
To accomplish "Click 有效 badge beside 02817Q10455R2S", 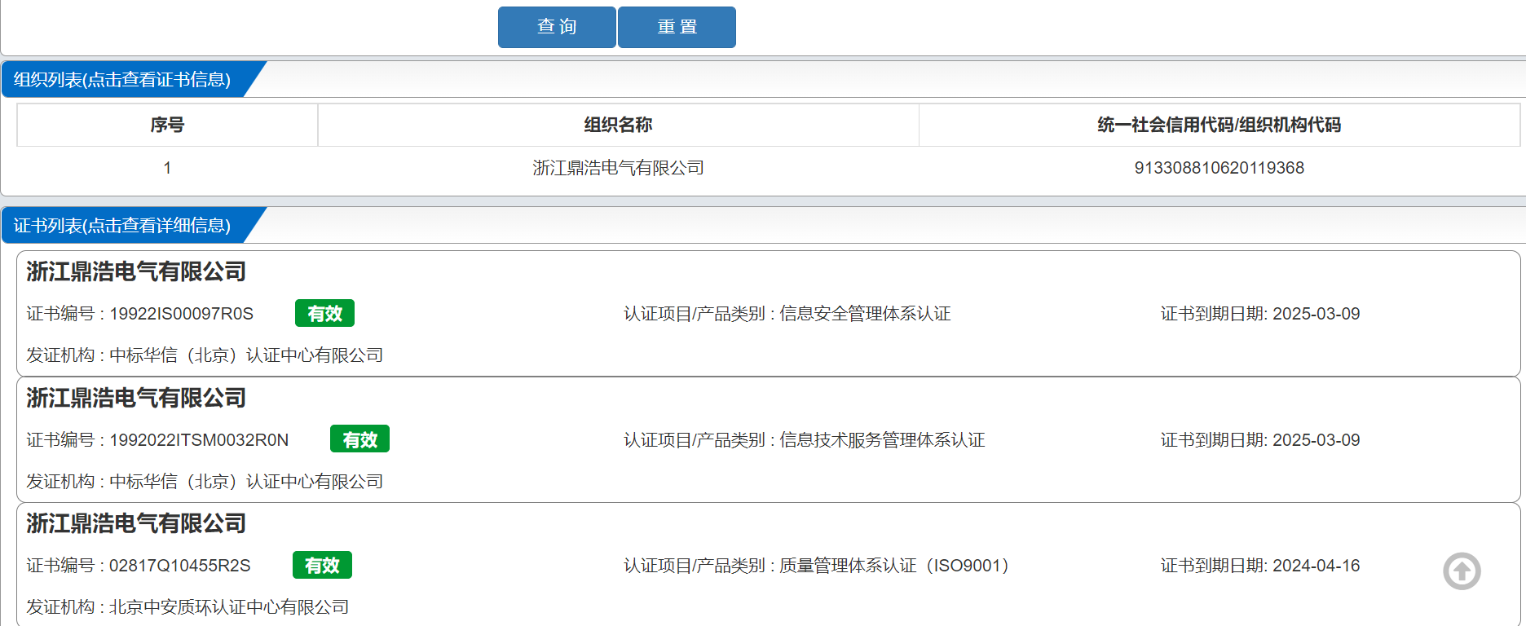I will (322, 566).
